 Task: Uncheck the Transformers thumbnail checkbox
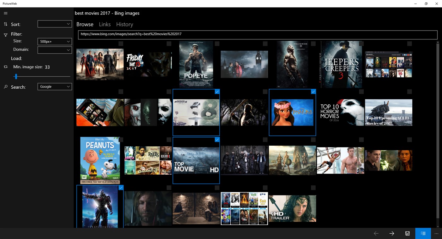point(121,188)
